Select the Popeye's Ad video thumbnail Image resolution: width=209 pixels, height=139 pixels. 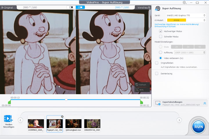pos(55,124)
